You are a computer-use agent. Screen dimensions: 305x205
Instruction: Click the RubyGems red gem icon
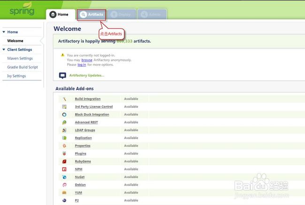pyautogui.click(x=64, y=161)
